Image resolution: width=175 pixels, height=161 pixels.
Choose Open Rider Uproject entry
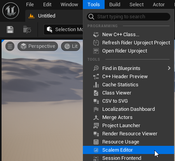[128, 51]
